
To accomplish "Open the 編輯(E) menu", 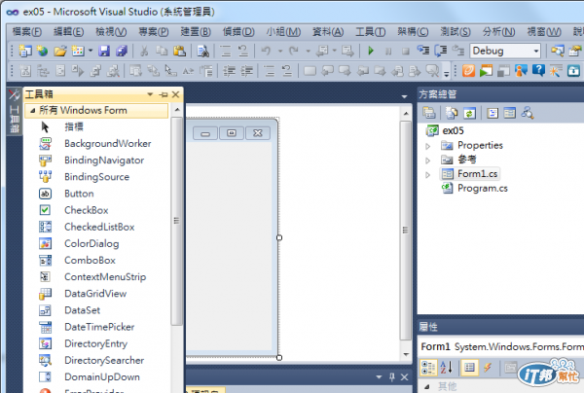I will coord(69,32).
